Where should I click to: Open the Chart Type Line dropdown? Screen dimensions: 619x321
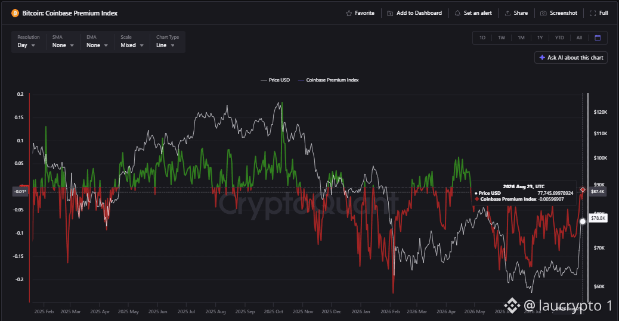pos(168,42)
